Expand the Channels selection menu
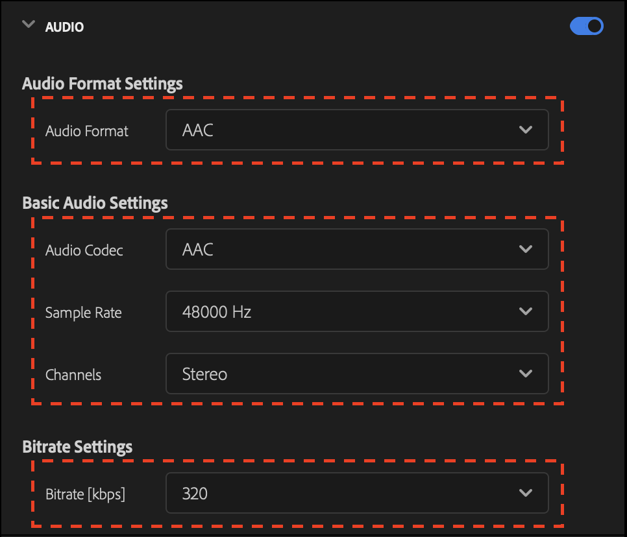The height and width of the screenshot is (537, 627). coord(357,374)
